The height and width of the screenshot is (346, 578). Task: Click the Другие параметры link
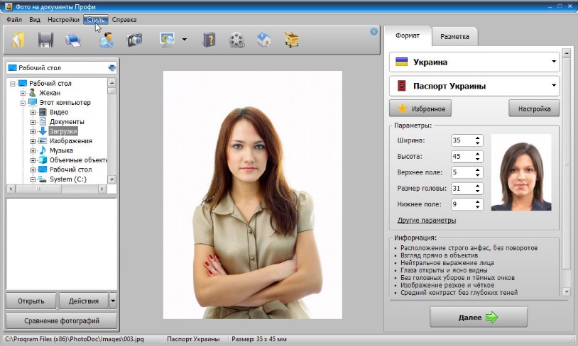pyautogui.click(x=427, y=221)
